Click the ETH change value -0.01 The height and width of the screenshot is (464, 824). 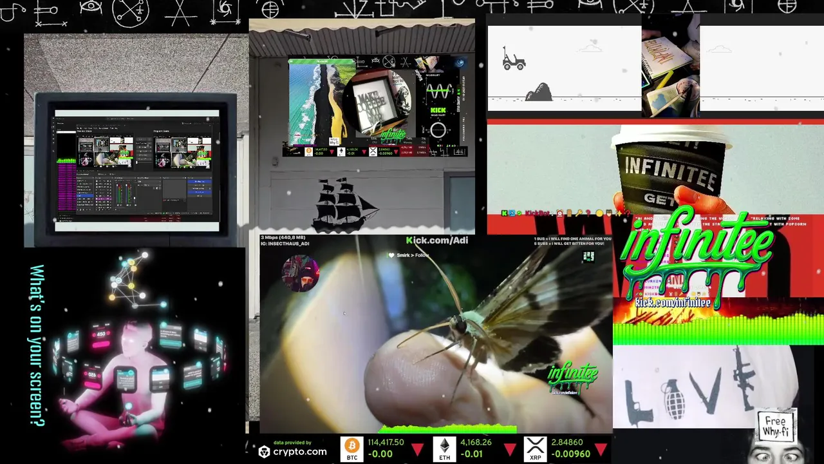click(472, 454)
